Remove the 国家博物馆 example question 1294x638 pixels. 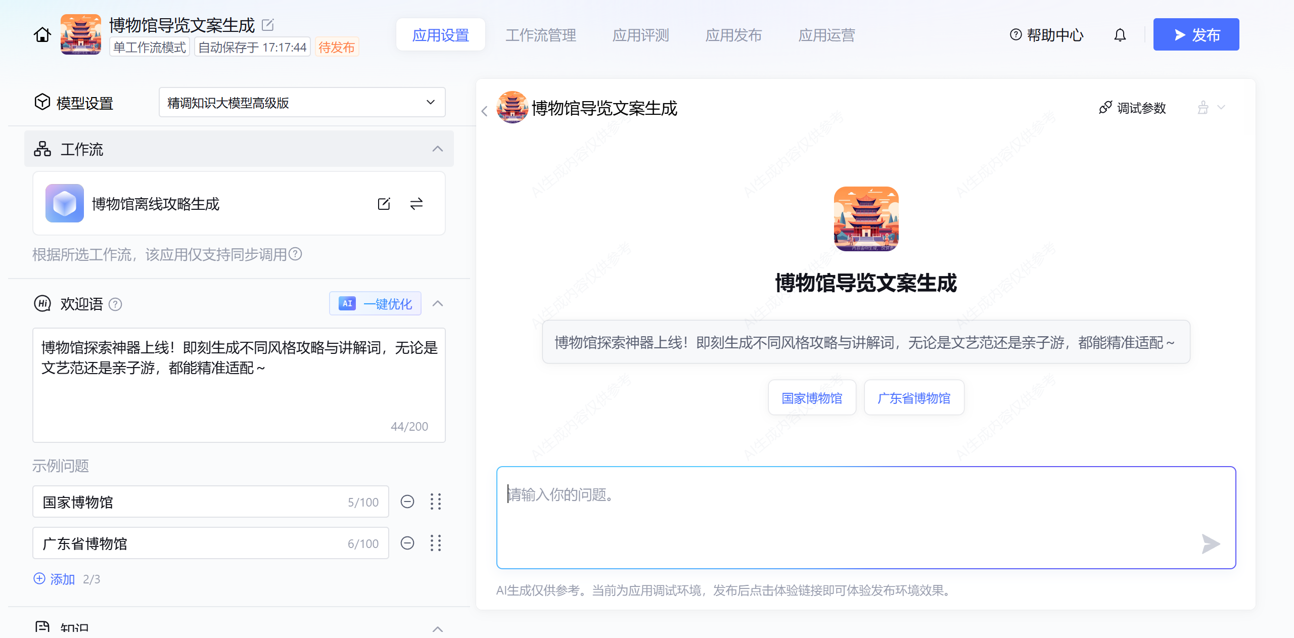coord(407,502)
